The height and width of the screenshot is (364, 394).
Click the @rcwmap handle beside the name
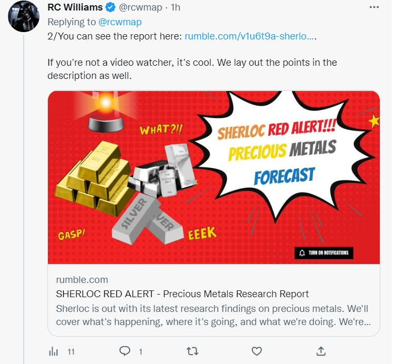pyautogui.click(x=140, y=7)
